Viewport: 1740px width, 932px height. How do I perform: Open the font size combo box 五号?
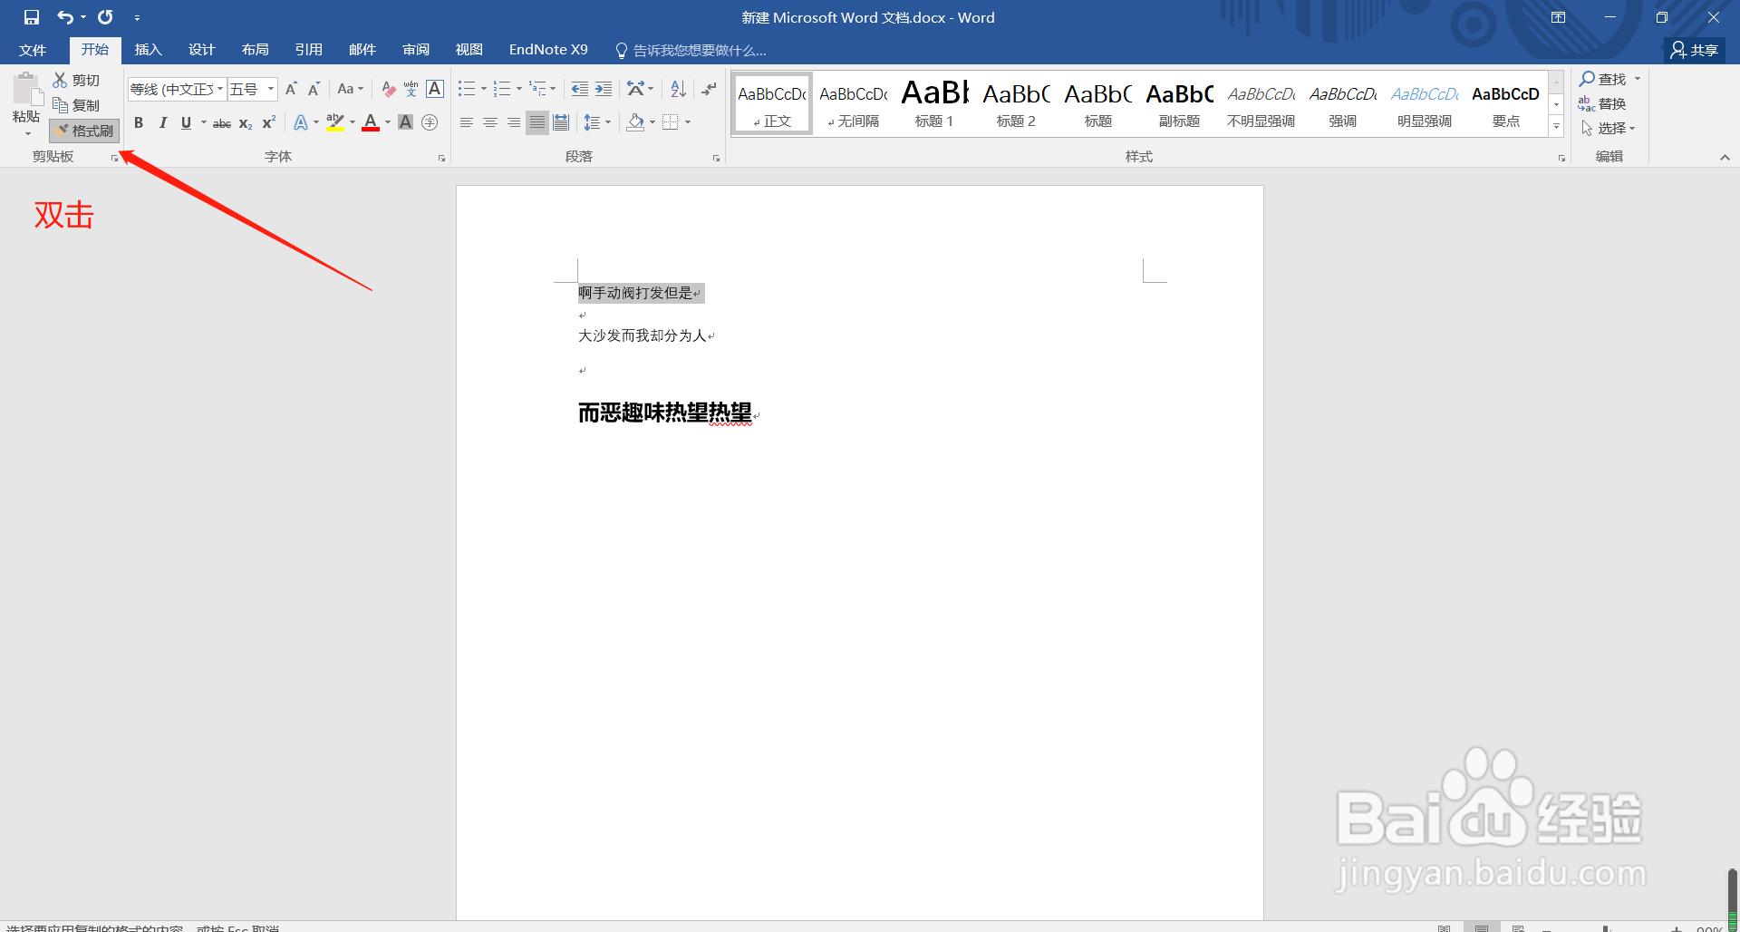(x=252, y=89)
